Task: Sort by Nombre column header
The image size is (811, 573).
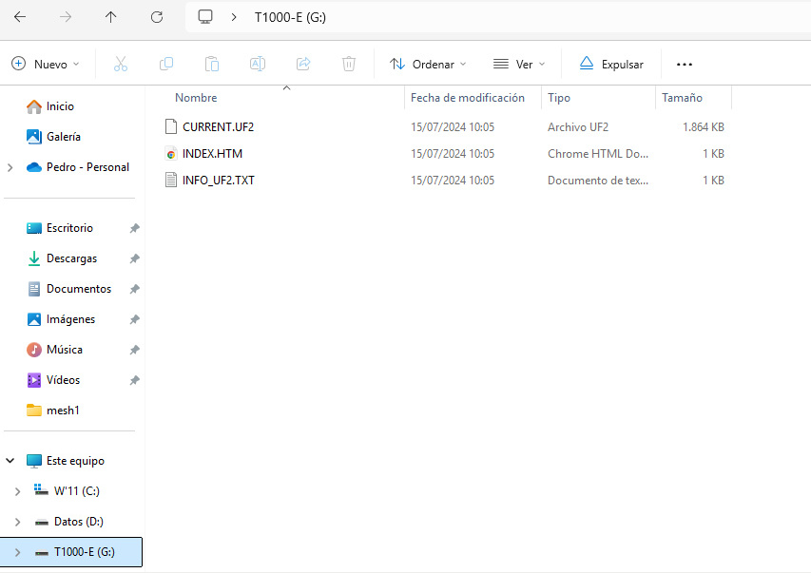Action: coord(196,98)
